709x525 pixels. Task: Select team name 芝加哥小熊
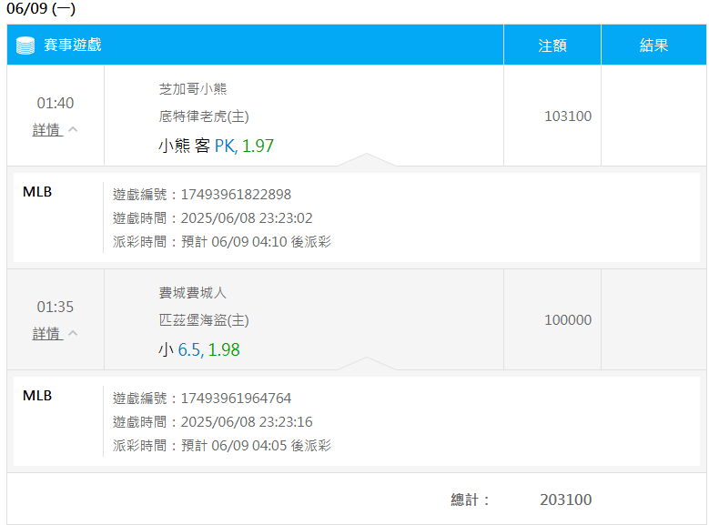[x=193, y=89]
